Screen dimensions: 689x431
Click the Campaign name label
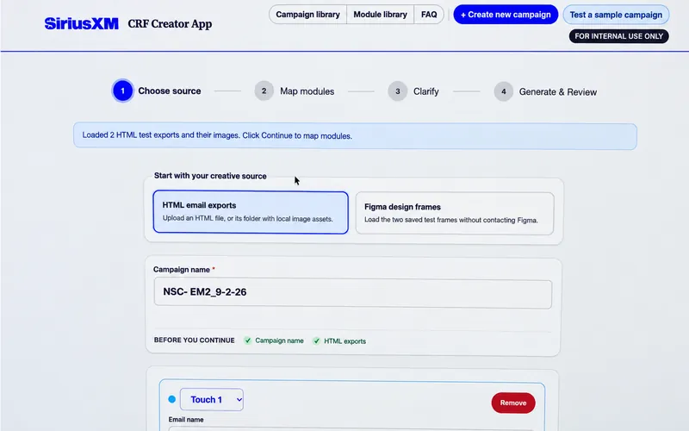click(x=182, y=270)
